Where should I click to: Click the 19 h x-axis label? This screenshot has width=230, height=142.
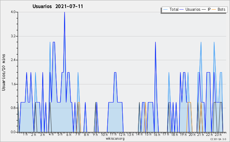pos(183,134)
